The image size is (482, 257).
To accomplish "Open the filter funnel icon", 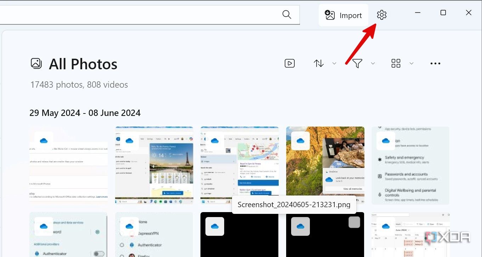I will click(358, 63).
